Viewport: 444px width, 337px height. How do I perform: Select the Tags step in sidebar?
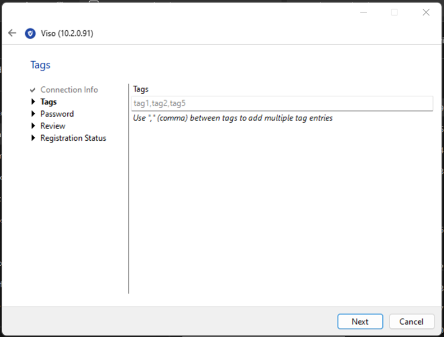coord(48,102)
